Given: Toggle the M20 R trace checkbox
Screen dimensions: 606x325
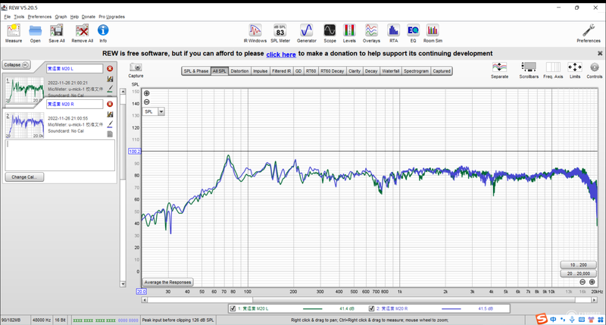Looking at the screenshot, I should coord(371,308).
